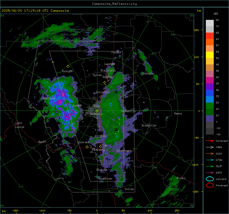
Task: Click the Lake Louise label
Action: [20, 125]
